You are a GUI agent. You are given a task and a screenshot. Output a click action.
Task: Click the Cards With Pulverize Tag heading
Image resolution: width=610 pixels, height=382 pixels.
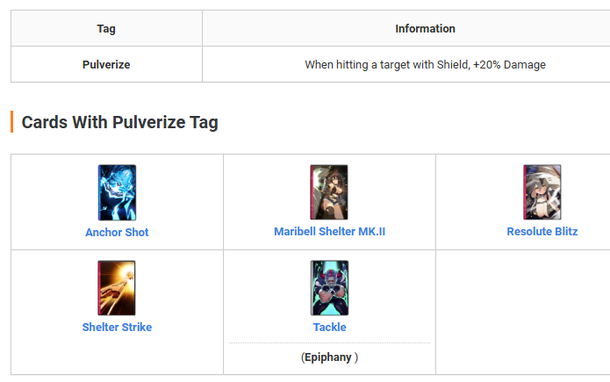pos(120,122)
